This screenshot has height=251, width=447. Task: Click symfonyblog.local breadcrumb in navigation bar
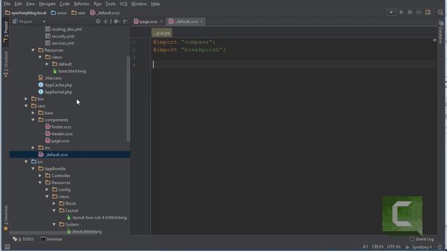pos(26,13)
